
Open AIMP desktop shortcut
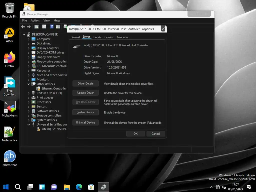[x=10, y=35]
